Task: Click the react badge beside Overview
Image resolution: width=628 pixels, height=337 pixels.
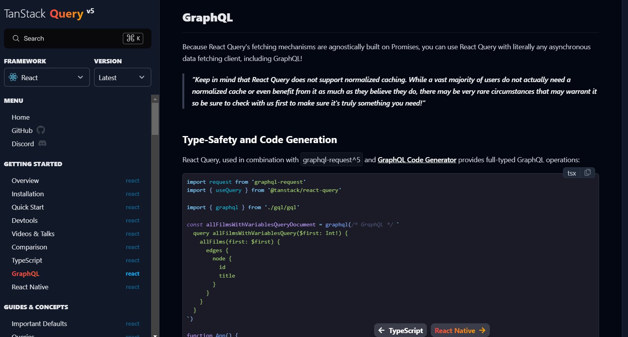Action: coord(133,181)
